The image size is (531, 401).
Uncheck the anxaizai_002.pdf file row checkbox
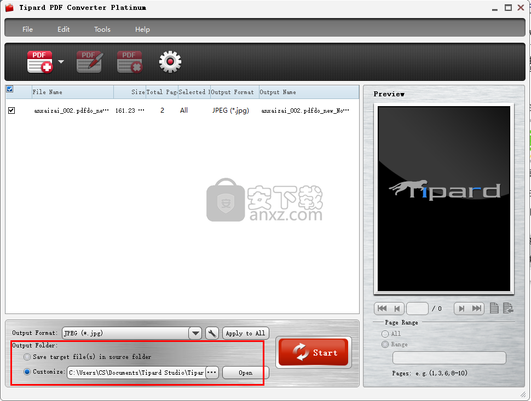11,111
